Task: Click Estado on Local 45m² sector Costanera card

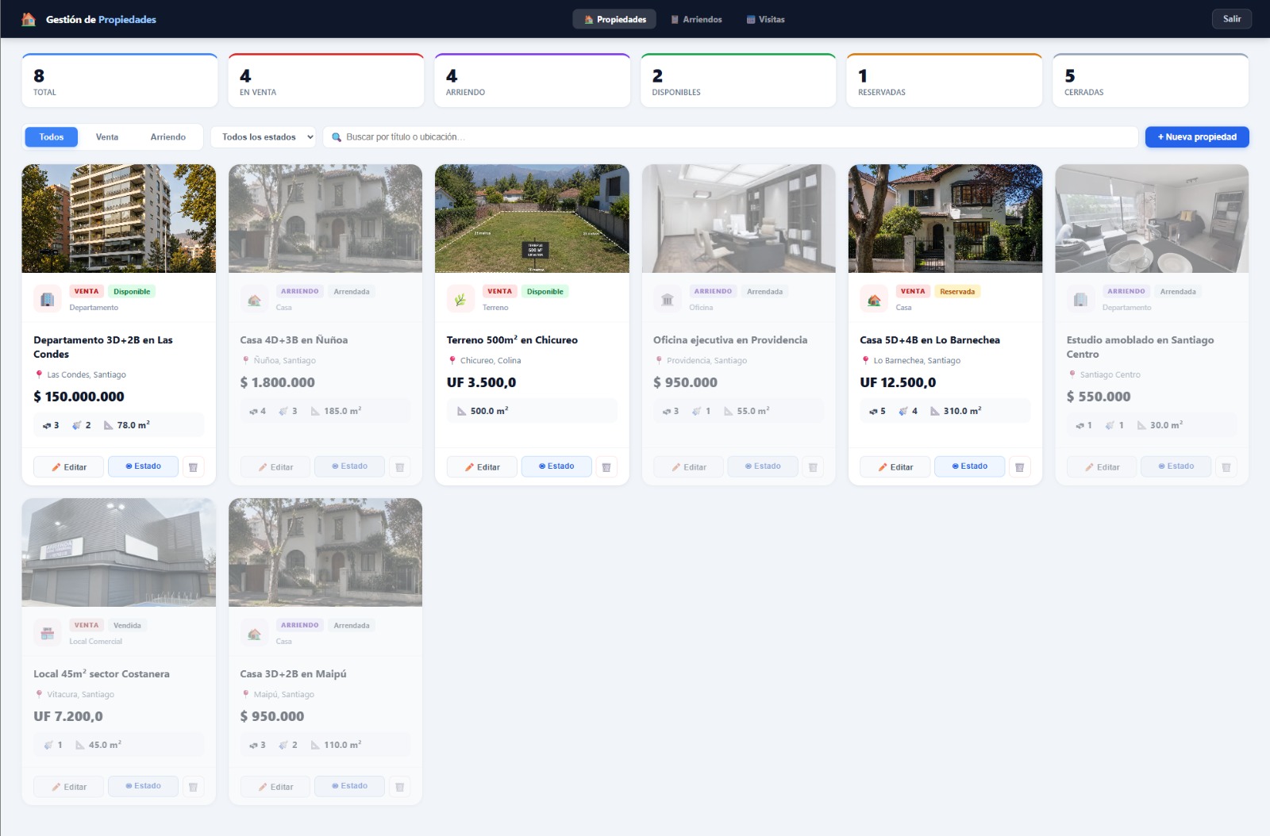Action: click(143, 786)
